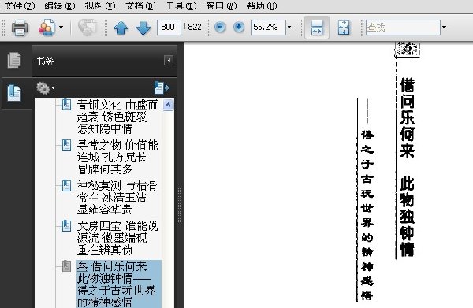The image size is (473, 308).
Task: Open the 窗口(W) menu
Action: pyautogui.click(x=222, y=6)
